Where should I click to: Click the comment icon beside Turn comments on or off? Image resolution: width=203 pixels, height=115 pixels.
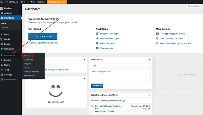(157, 39)
